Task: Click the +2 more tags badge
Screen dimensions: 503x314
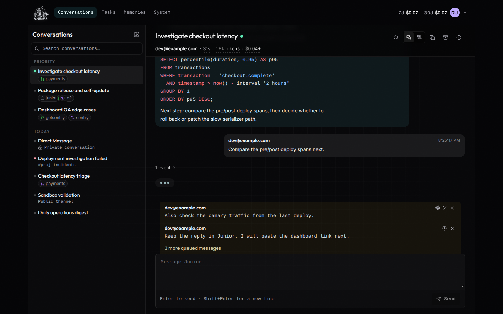Action: point(69,98)
